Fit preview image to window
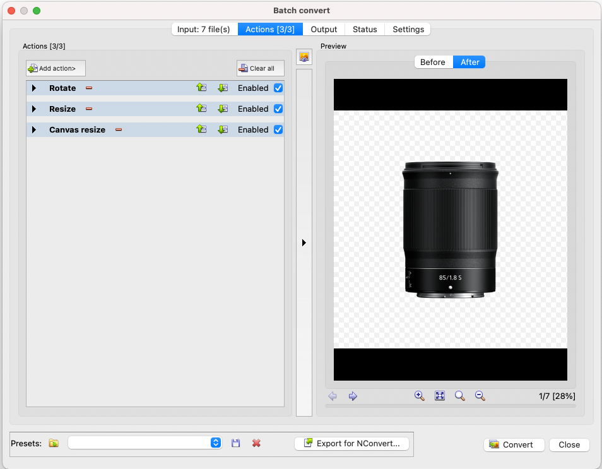 tap(440, 396)
